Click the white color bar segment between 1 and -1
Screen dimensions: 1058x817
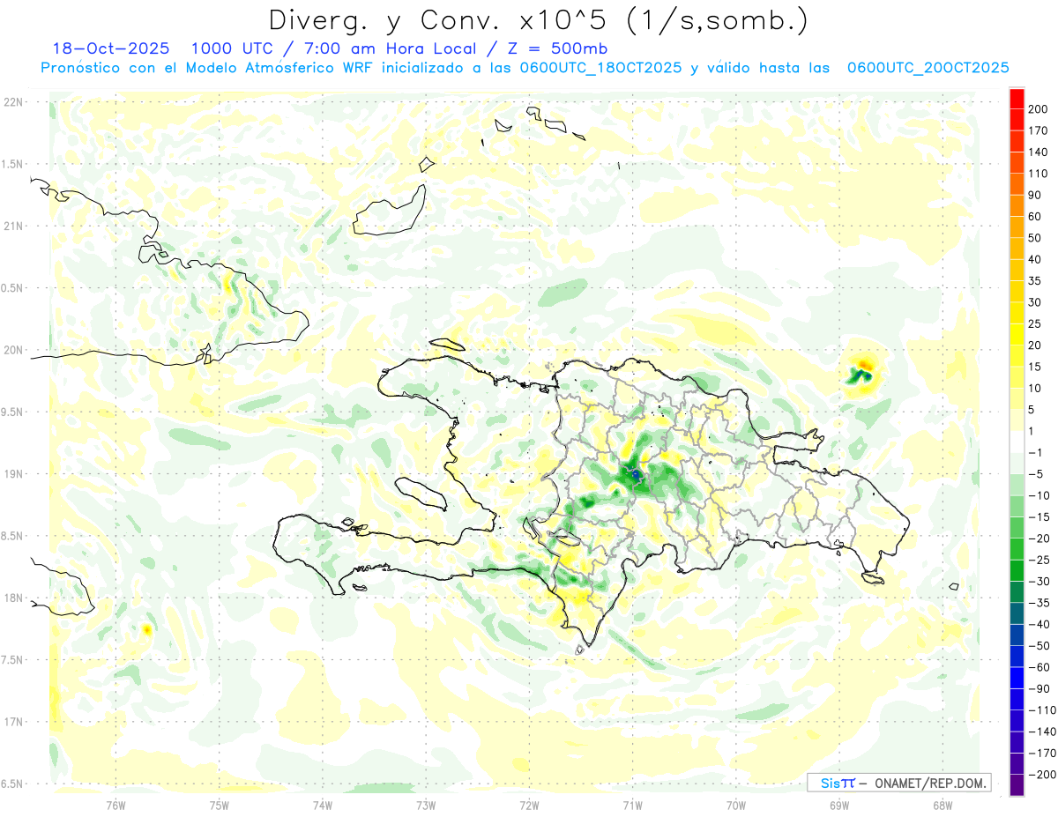[x=1017, y=442]
